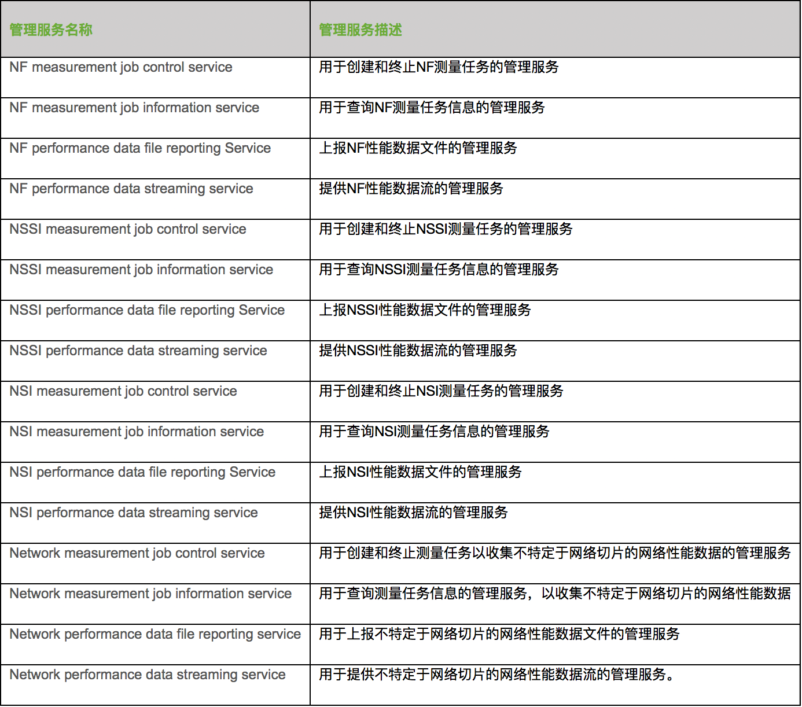Select cell NF performance data file reporting Service
The height and width of the screenshot is (707, 802).
point(155,159)
